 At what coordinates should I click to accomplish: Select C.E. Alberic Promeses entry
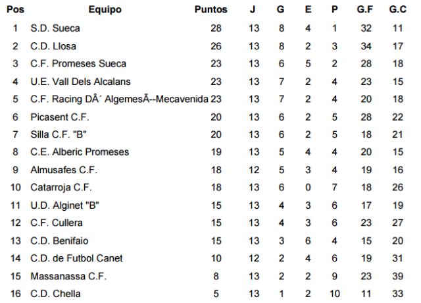[x=80, y=152]
